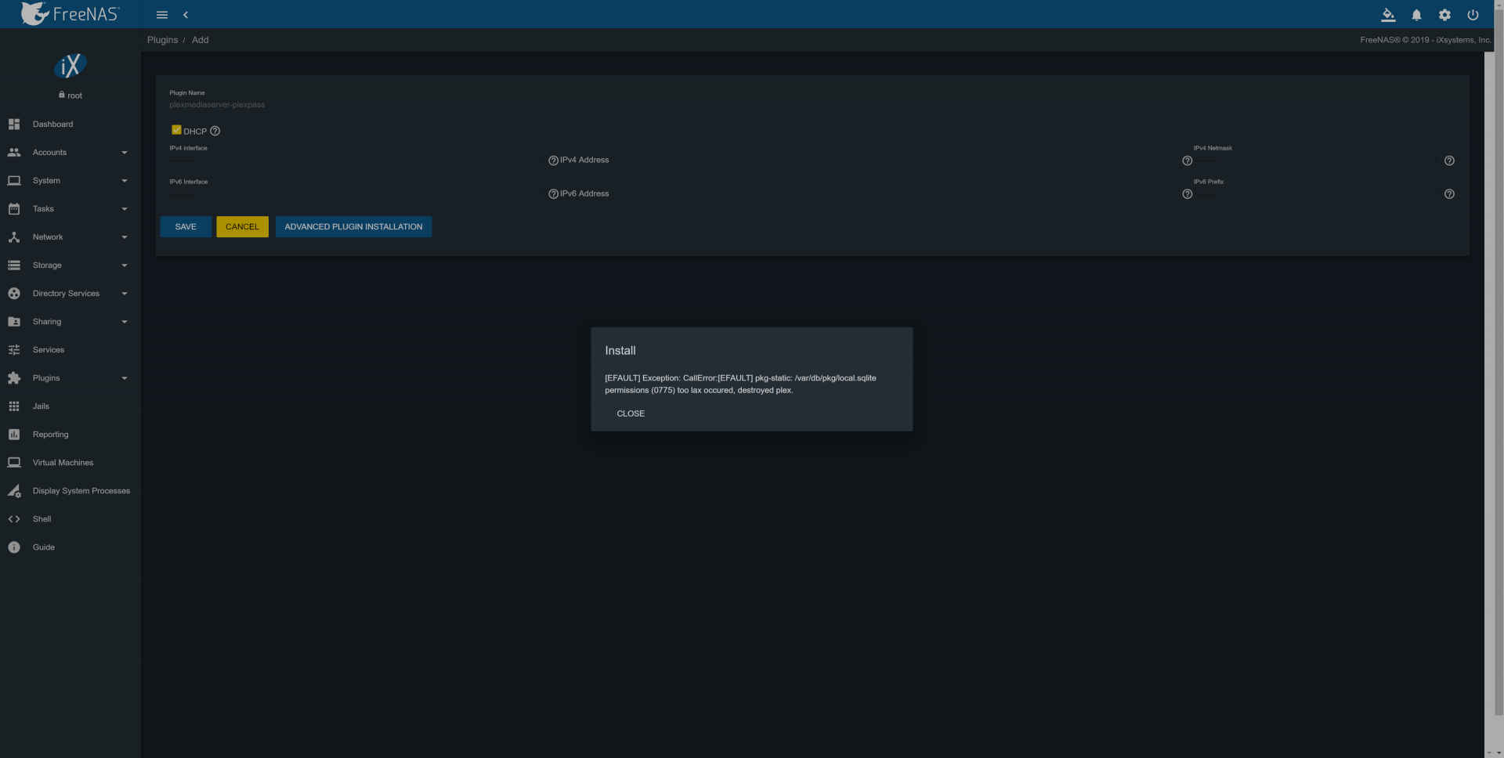Click the System laptop icon

click(14, 181)
